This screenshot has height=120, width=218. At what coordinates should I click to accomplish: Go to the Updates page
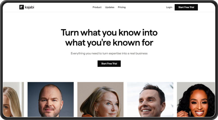110,7
